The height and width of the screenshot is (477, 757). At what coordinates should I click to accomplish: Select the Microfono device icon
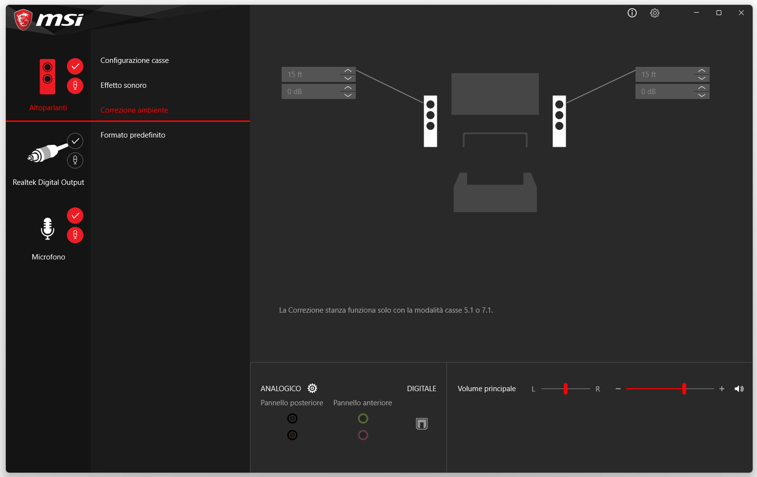point(47,228)
